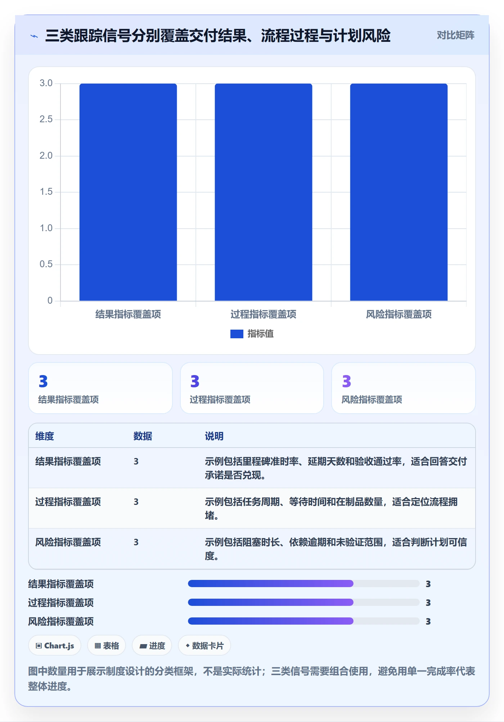Select the 结果指标覆盖项 table row name
The height and width of the screenshot is (722, 504).
68,461
